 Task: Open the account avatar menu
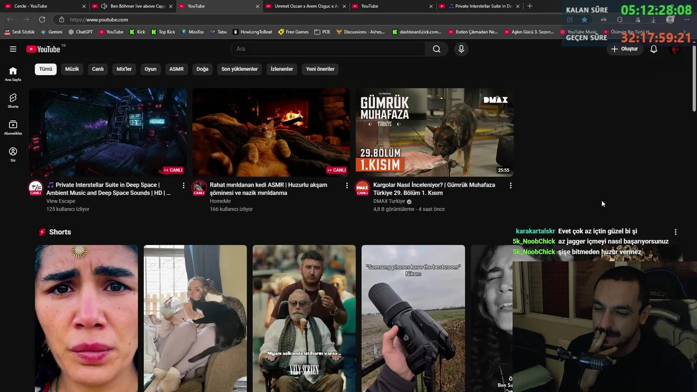(x=675, y=49)
